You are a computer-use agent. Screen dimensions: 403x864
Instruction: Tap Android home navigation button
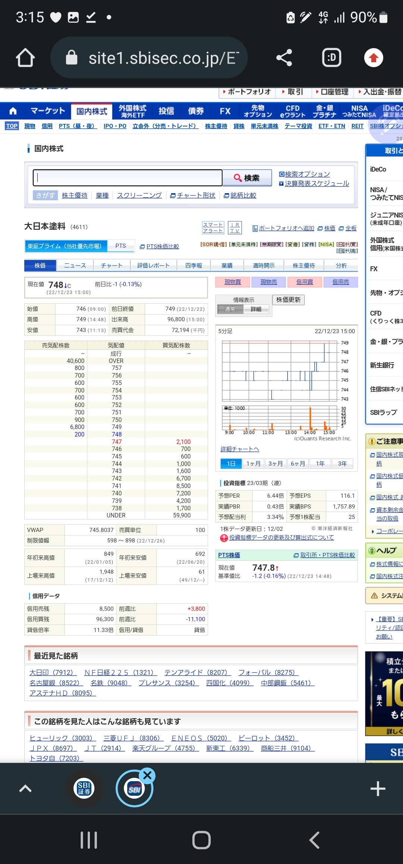click(201, 840)
